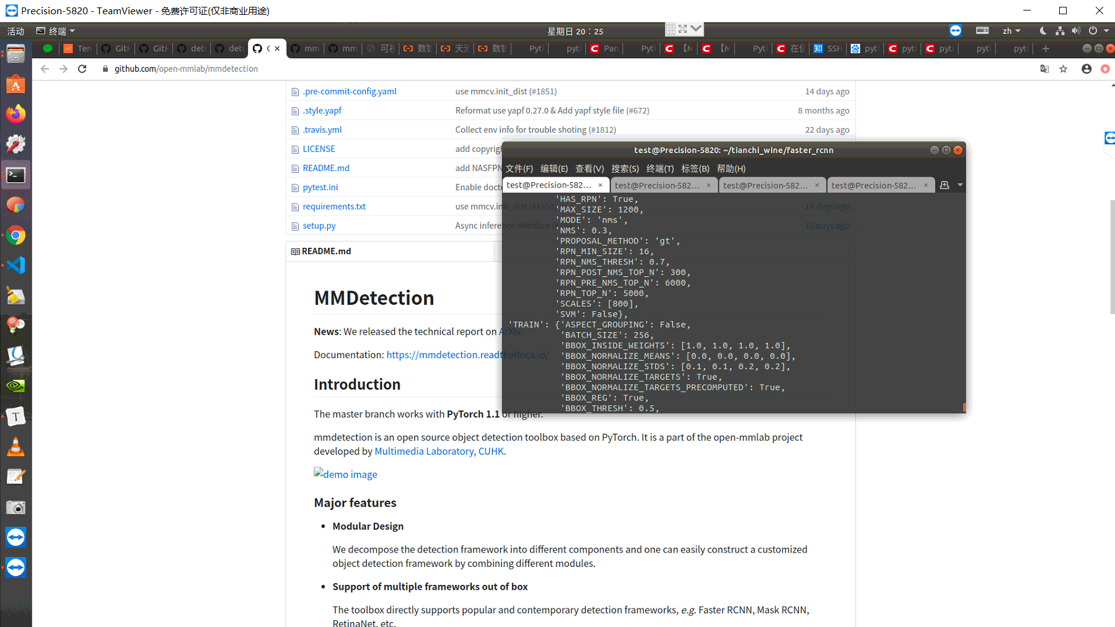The image size is (1115, 627).
Task: Open the pytest.ini file
Action: pyautogui.click(x=320, y=187)
